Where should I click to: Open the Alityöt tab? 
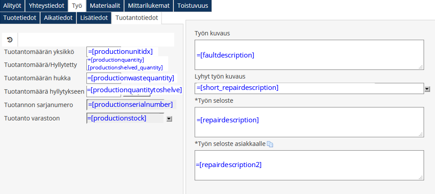pyautogui.click(x=12, y=6)
